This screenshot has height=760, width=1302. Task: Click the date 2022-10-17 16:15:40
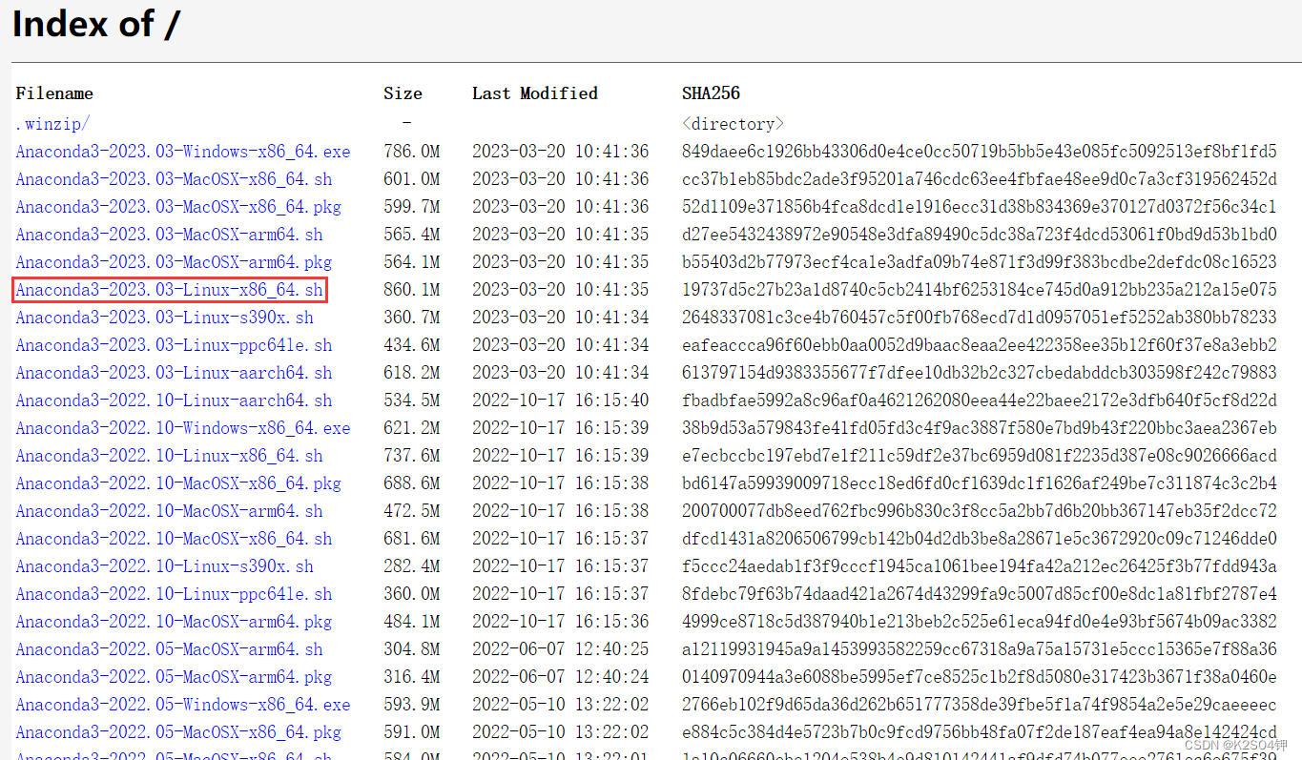pyautogui.click(x=560, y=401)
